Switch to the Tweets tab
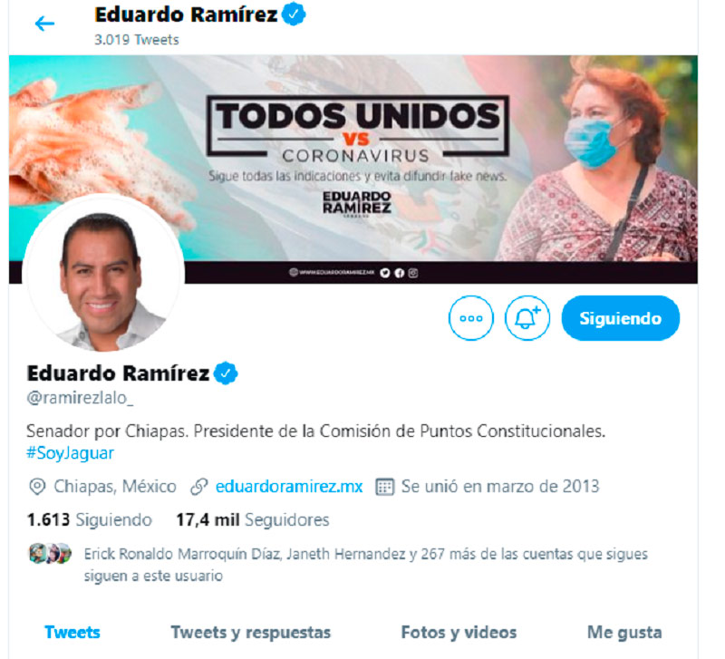725x659 pixels. pyautogui.click(x=72, y=632)
